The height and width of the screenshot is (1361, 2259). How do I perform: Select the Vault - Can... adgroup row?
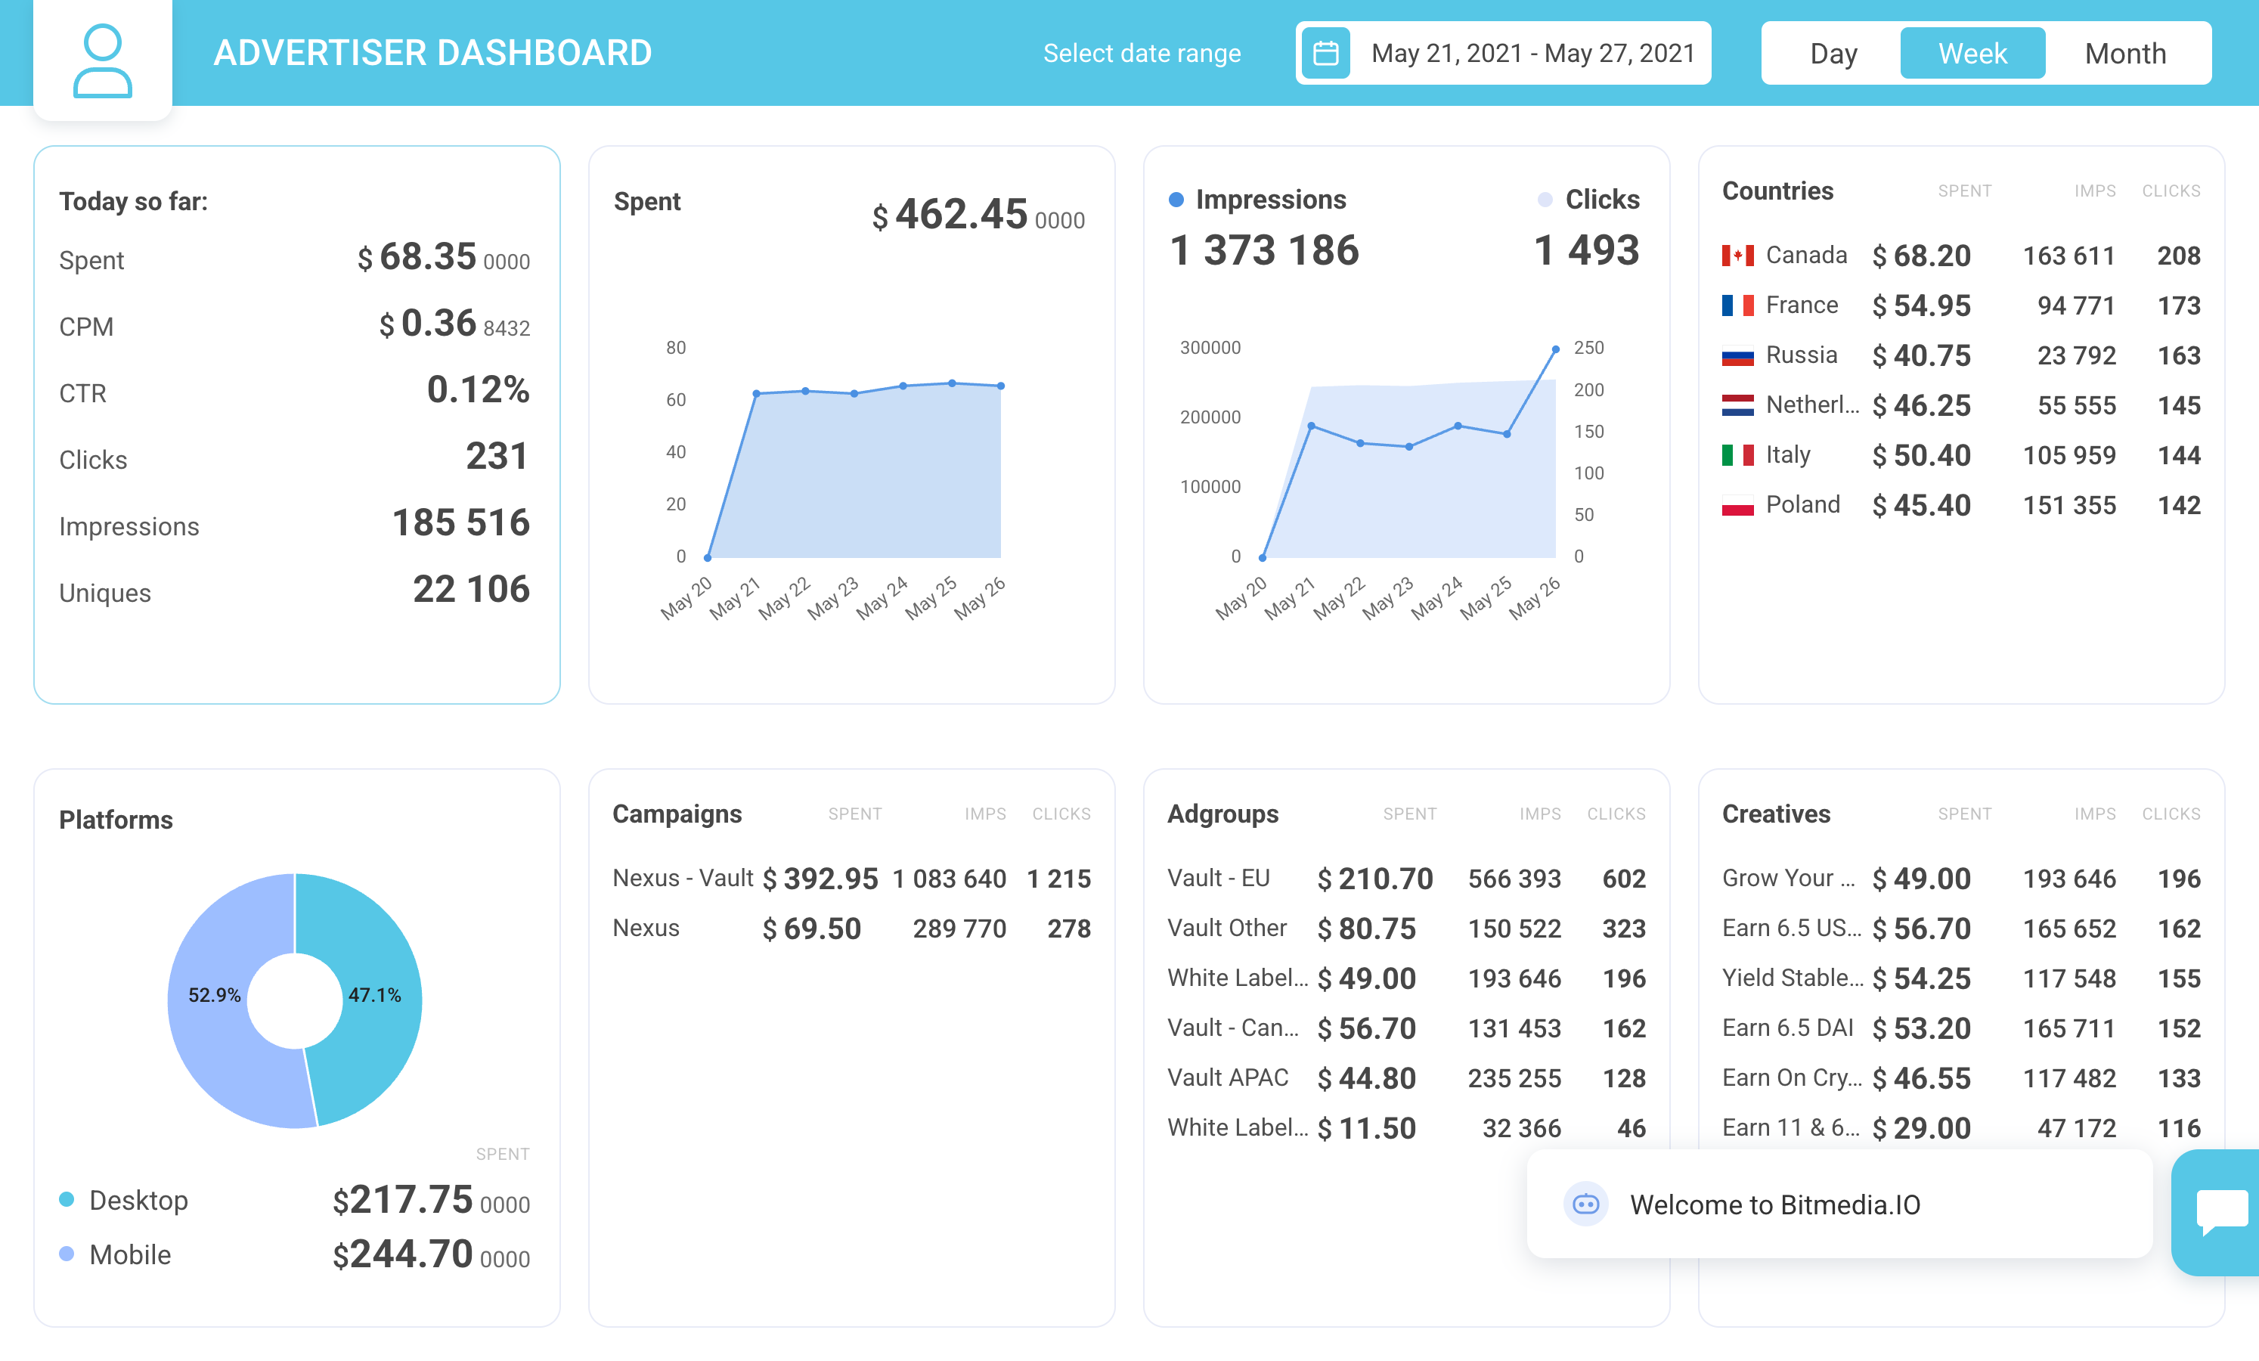[x=1405, y=1028]
